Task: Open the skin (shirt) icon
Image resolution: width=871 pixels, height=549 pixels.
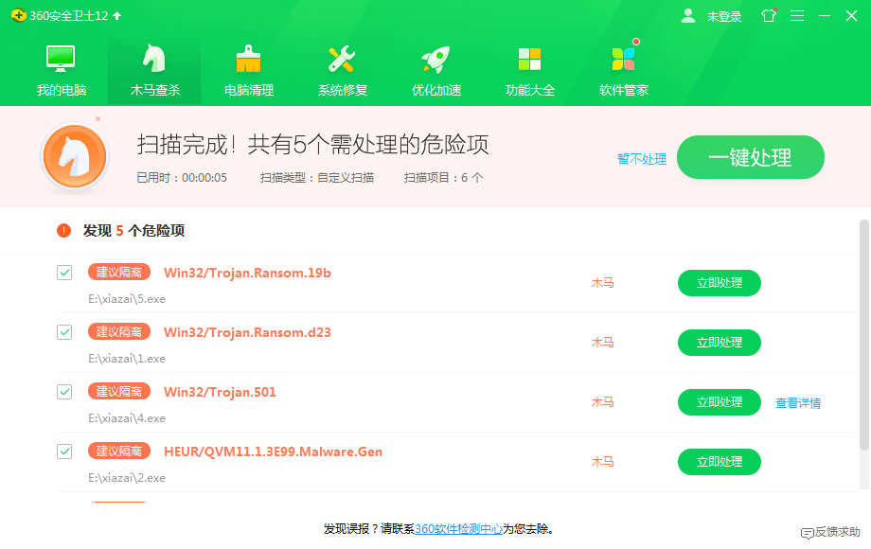Action: pyautogui.click(x=769, y=15)
